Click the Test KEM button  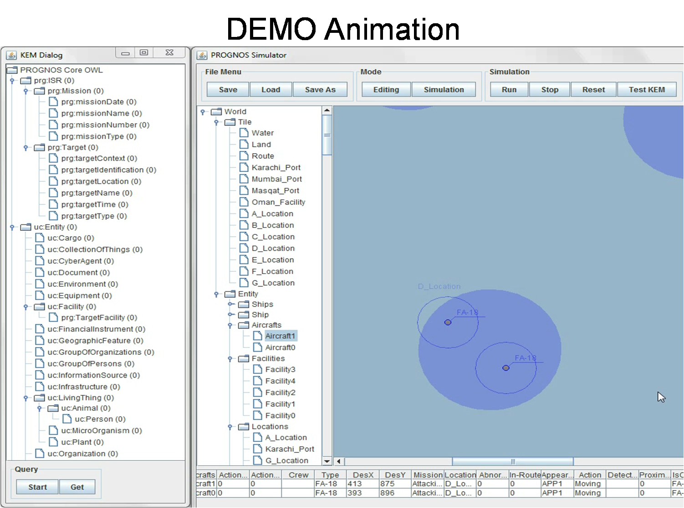[x=647, y=90]
